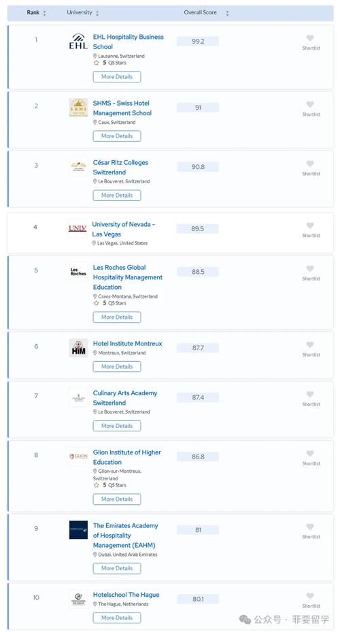Screen dimensions: 340x633
Task: Open More Details for Hotelschool The Hague
Action: click(x=117, y=617)
